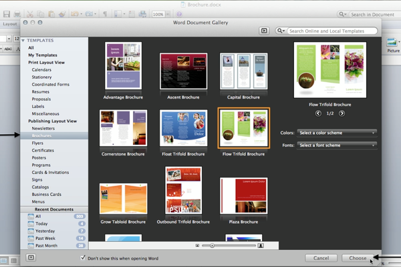Select Brochures in the sidebar
The width and height of the screenshot is (401, 267).
point(54,136)
